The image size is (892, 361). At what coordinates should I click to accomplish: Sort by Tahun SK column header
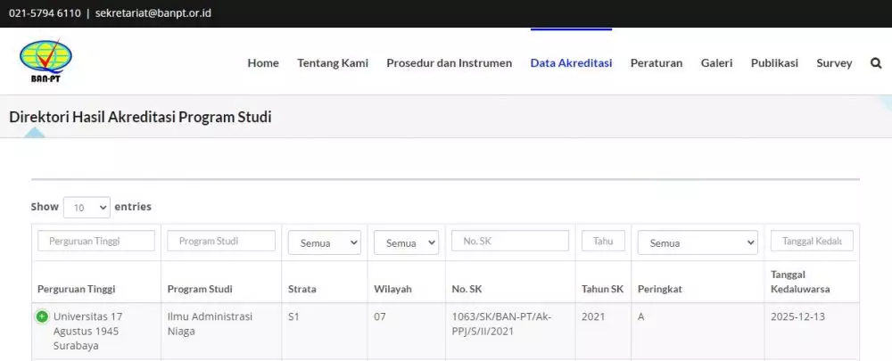point(602,289)
